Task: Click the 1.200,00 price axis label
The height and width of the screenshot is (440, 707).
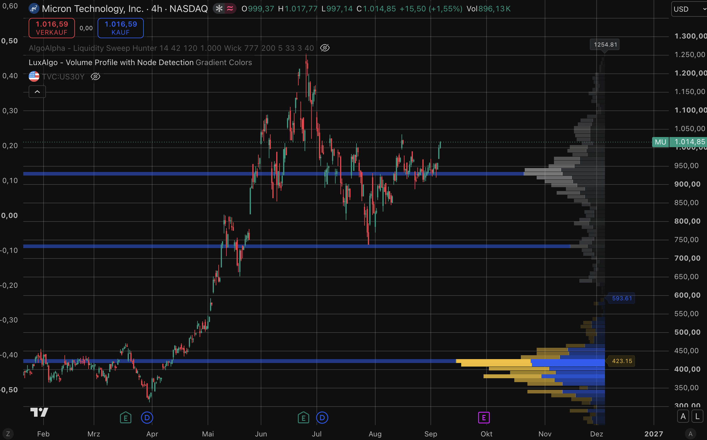Action: pos(691,73)
